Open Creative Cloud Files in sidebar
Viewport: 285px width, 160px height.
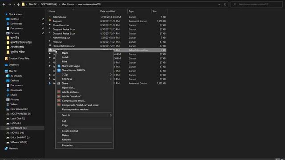pos(19,59)
